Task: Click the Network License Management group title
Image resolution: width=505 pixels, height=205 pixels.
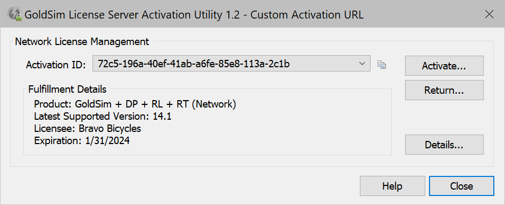Action: click(82, 41)
